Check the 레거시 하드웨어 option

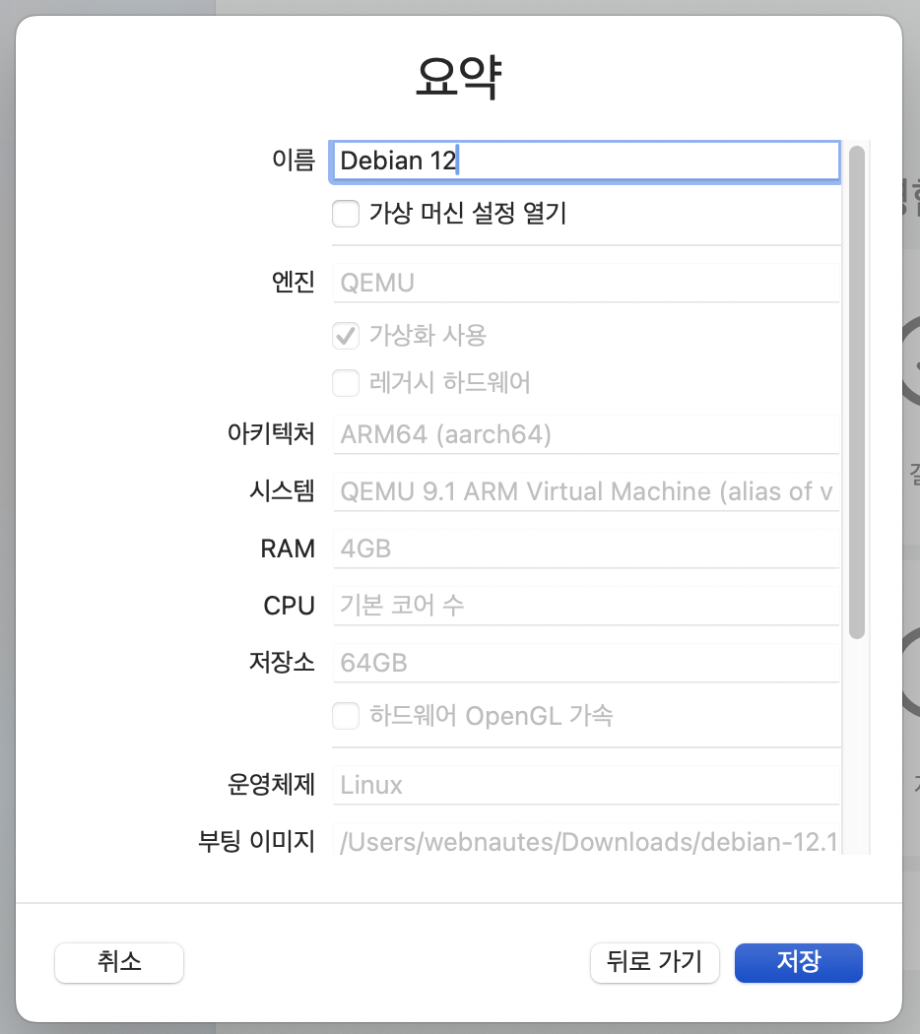click(346, 383)
